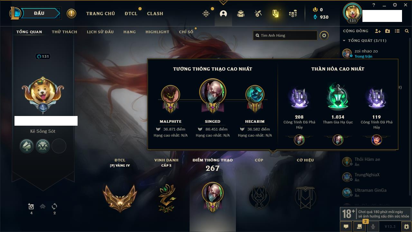Viewport: 412px width, 232px height.
Task: Open the CLASH menu item
Action: (155, 14)
